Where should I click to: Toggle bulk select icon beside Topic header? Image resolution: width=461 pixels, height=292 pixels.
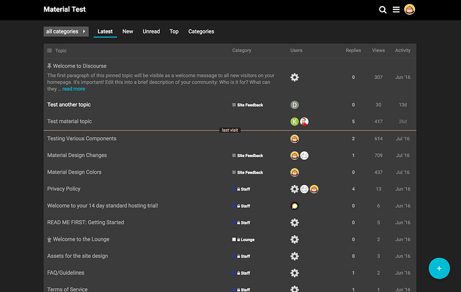tap(49, 51)
